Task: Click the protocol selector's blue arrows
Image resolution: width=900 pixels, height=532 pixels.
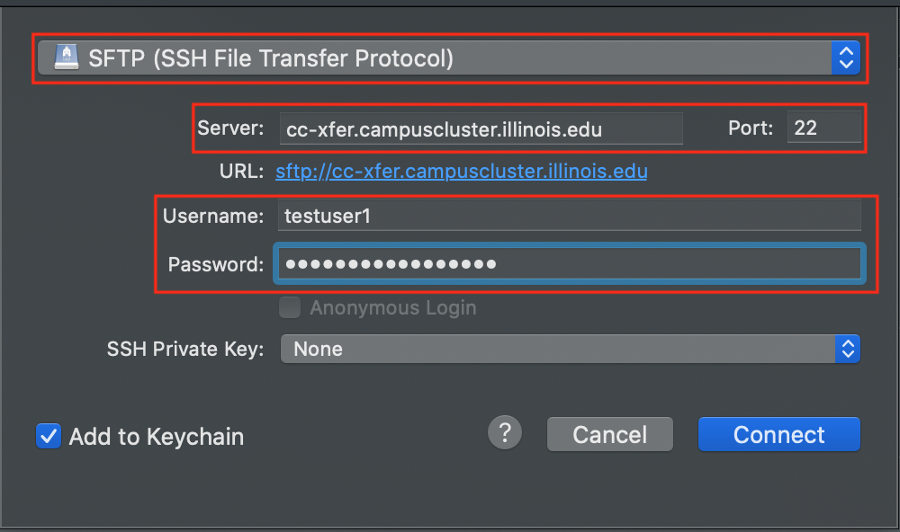Action: click(x=846, y=58)
